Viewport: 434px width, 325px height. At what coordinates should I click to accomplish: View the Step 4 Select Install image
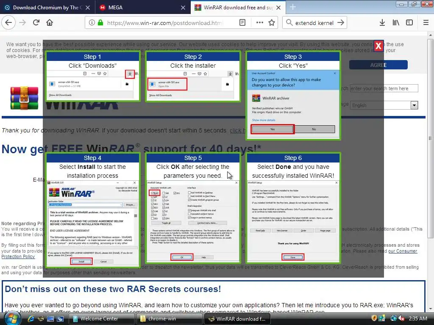click(x=93, y=210)
